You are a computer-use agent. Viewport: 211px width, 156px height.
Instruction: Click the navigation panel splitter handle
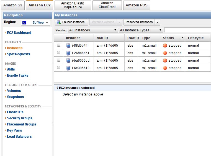[x=53, y=124]
